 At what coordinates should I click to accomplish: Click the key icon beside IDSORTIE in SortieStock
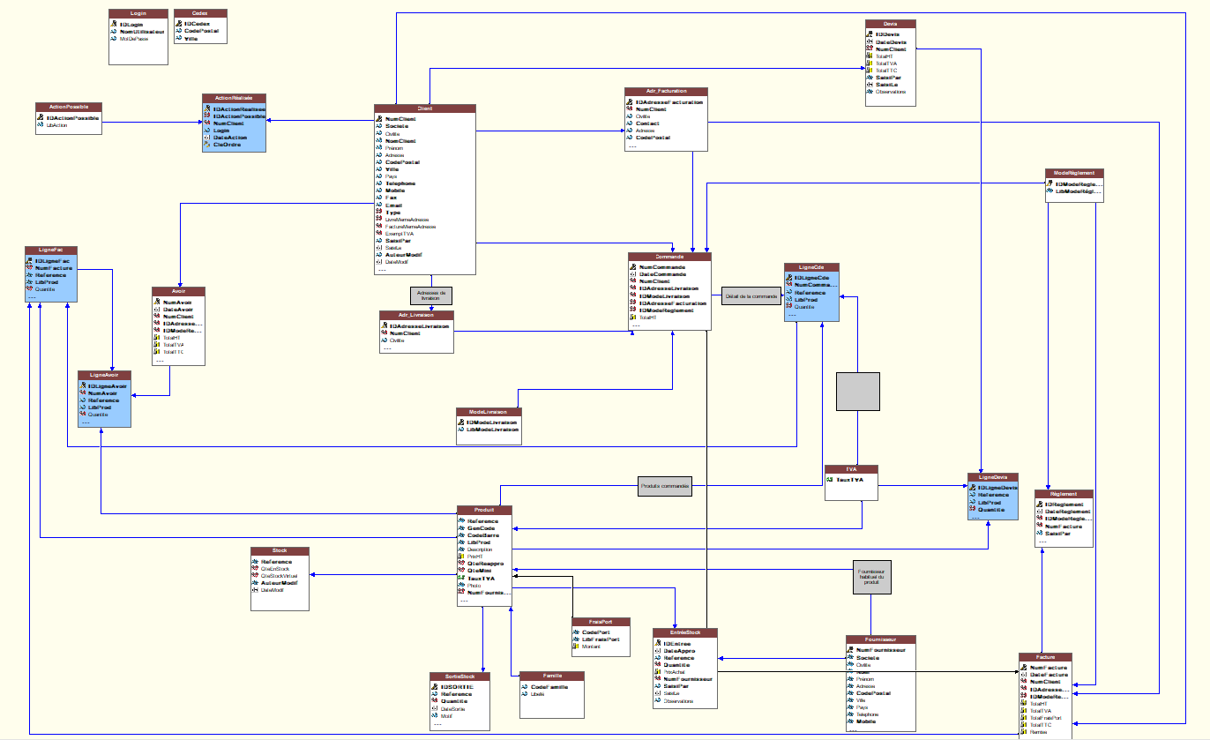click(x=436, y=687)
